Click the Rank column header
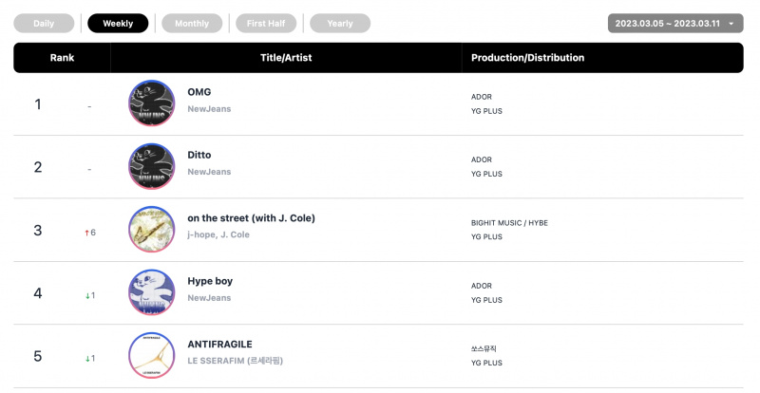The width and height of the screenshot is (760, 393). click(x=62, y=58)
